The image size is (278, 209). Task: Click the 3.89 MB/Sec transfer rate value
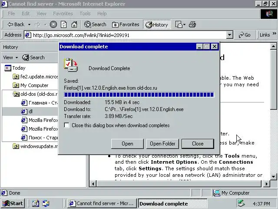pos(119,116)
